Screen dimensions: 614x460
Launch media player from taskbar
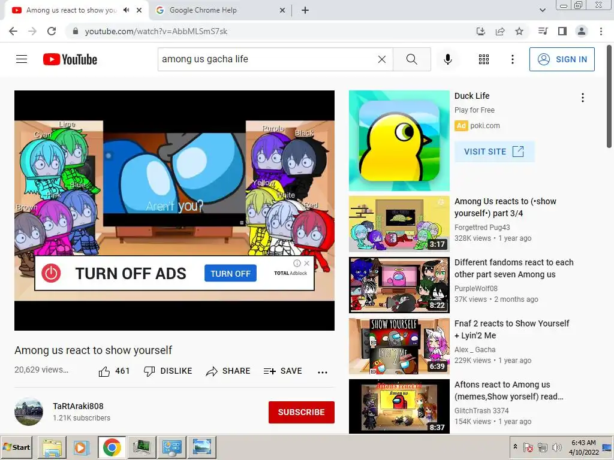click(81, 447)
